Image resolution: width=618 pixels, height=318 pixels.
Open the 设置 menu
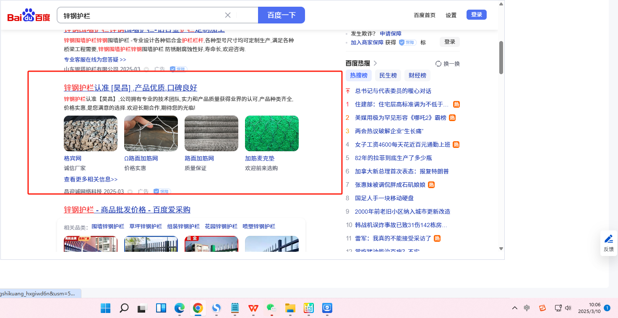pos(451,15)
